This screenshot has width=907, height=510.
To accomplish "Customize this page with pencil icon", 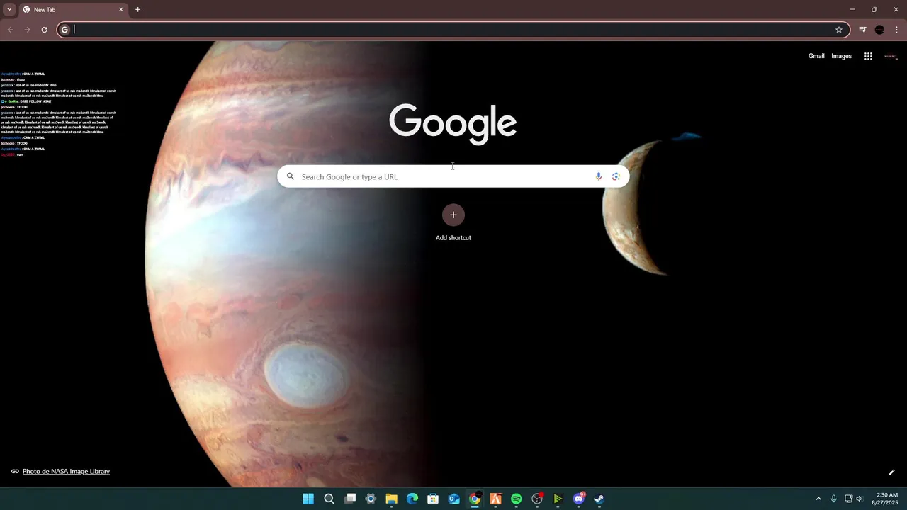I will [891, 472].
